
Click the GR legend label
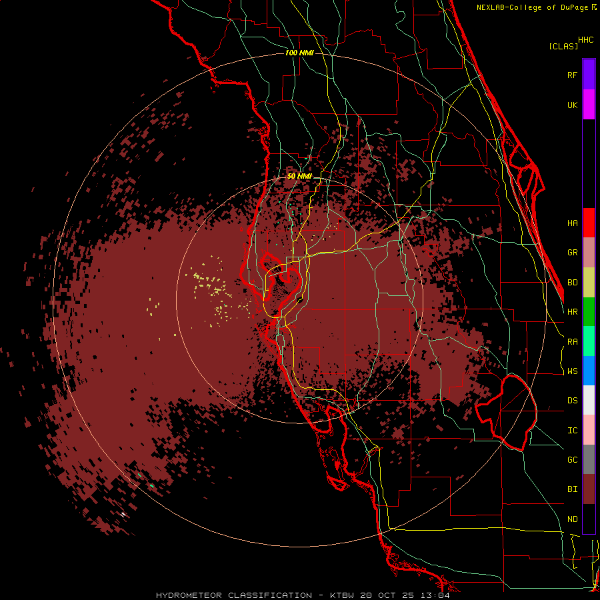[572, 253]
